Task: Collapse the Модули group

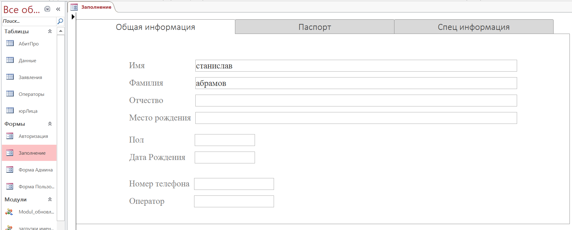Action: 50,199
